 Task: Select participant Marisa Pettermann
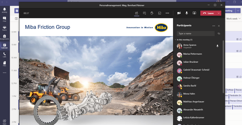pos(198,55)
